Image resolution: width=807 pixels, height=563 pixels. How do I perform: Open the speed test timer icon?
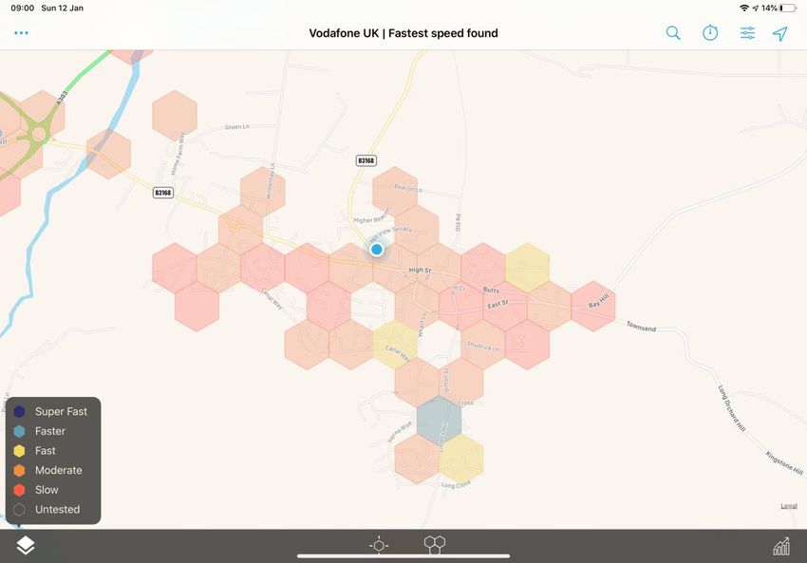[710, 32]
